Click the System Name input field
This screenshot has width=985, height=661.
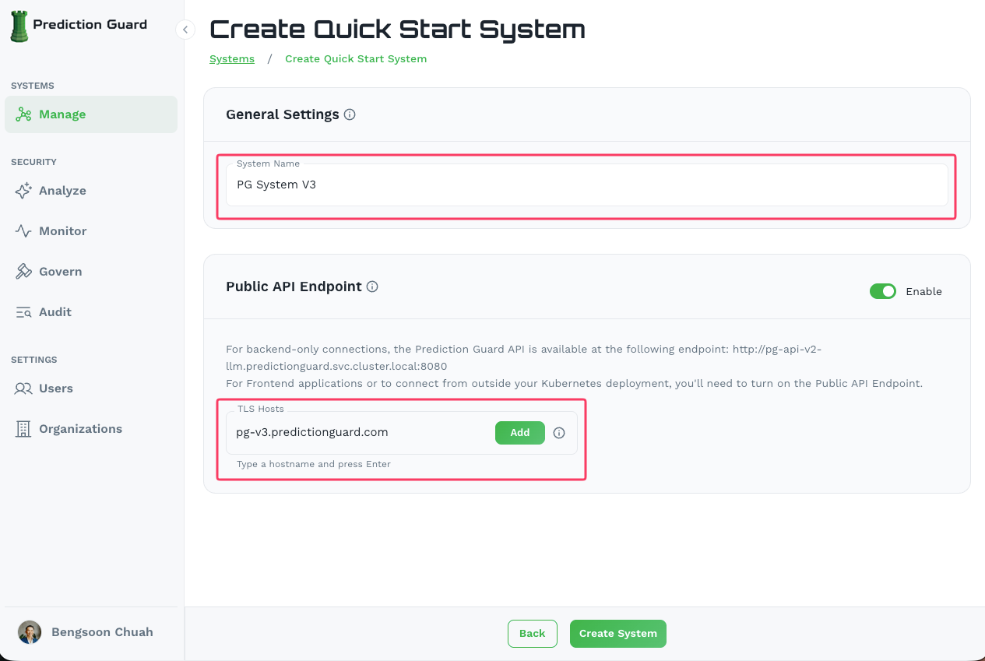click(x=587, y=185)
